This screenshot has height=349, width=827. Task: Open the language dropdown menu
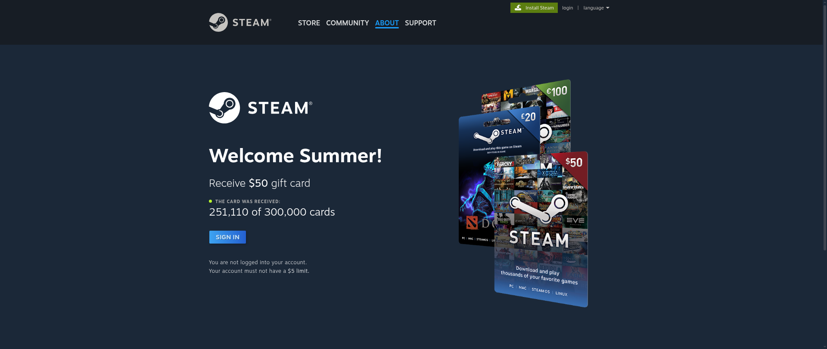coord(596,8)
